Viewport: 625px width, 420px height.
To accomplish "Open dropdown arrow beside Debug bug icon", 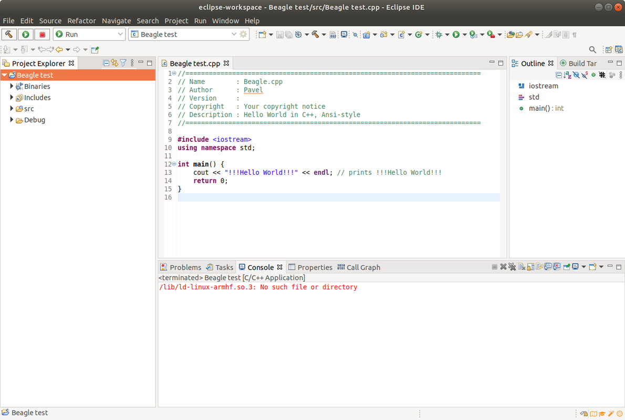I will coord(447,35).
